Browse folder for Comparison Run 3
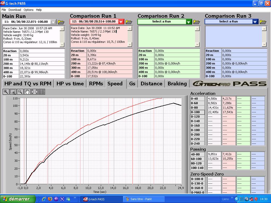271x203 pixels. (263, 22)
